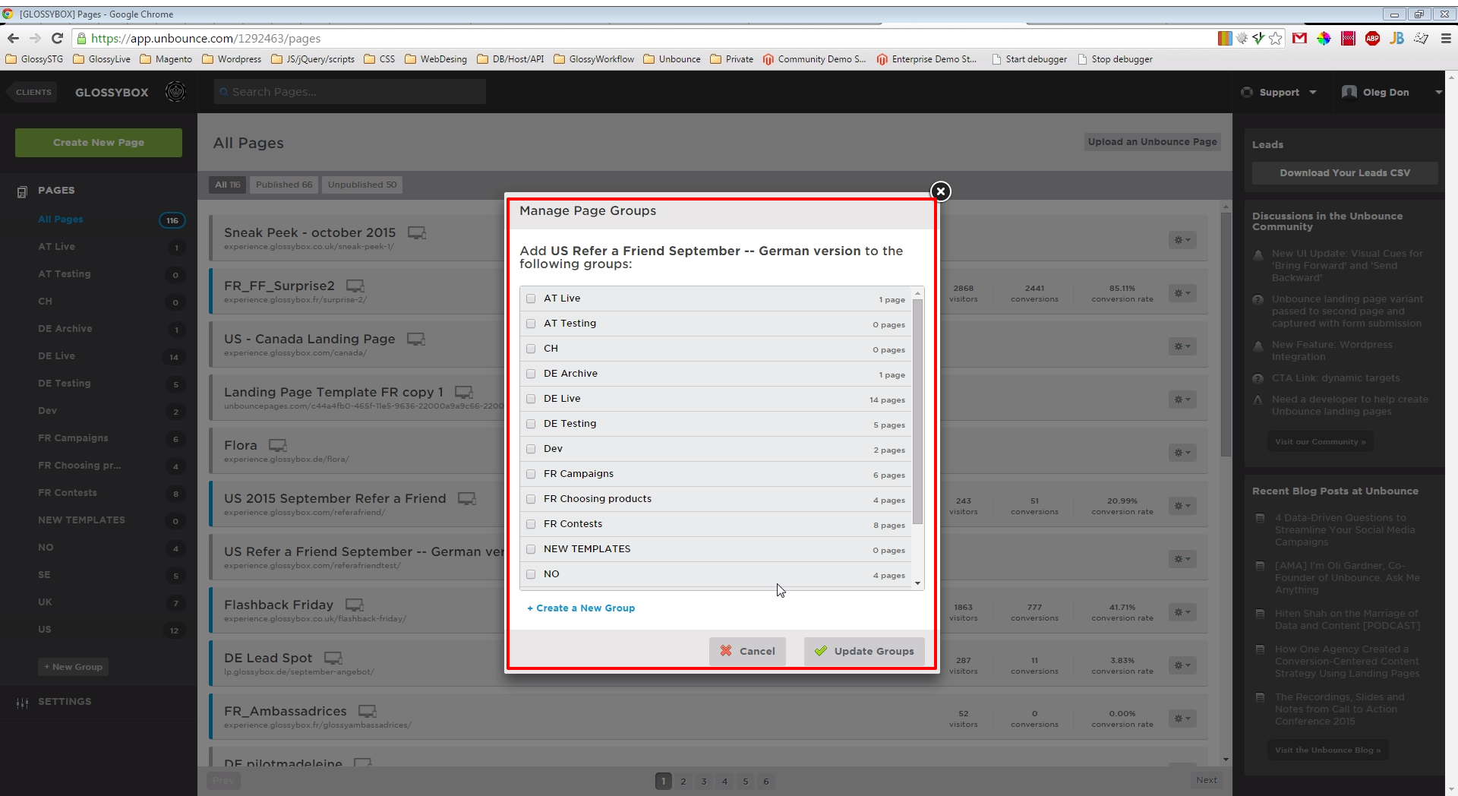Select the FR Contests checkbox
1458x796 pixels.
point(531,524)
